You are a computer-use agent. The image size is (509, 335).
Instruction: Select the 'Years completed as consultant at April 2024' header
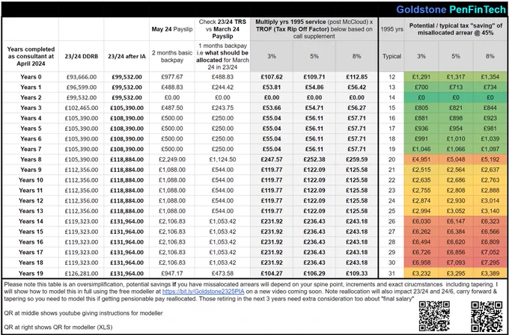pyautogui.click(x=31, y=56)
